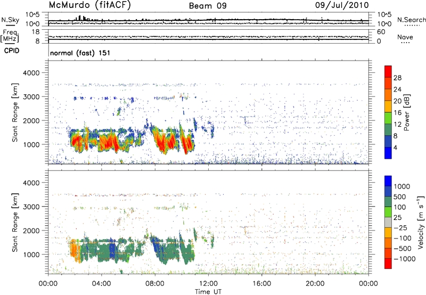426x295 pixels.
Task: Click the blue top of Velocity color bar
Action: 388,181
